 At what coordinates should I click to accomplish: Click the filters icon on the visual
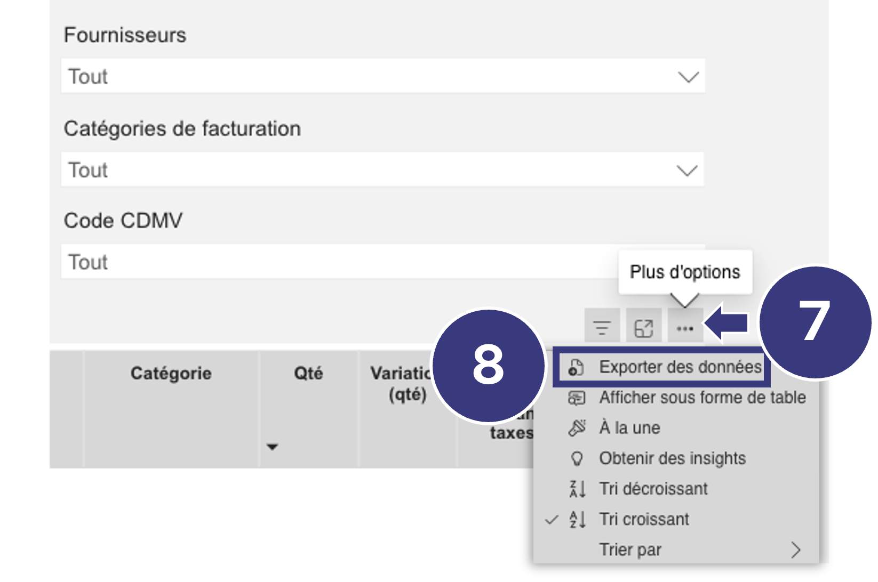(602, 327)
